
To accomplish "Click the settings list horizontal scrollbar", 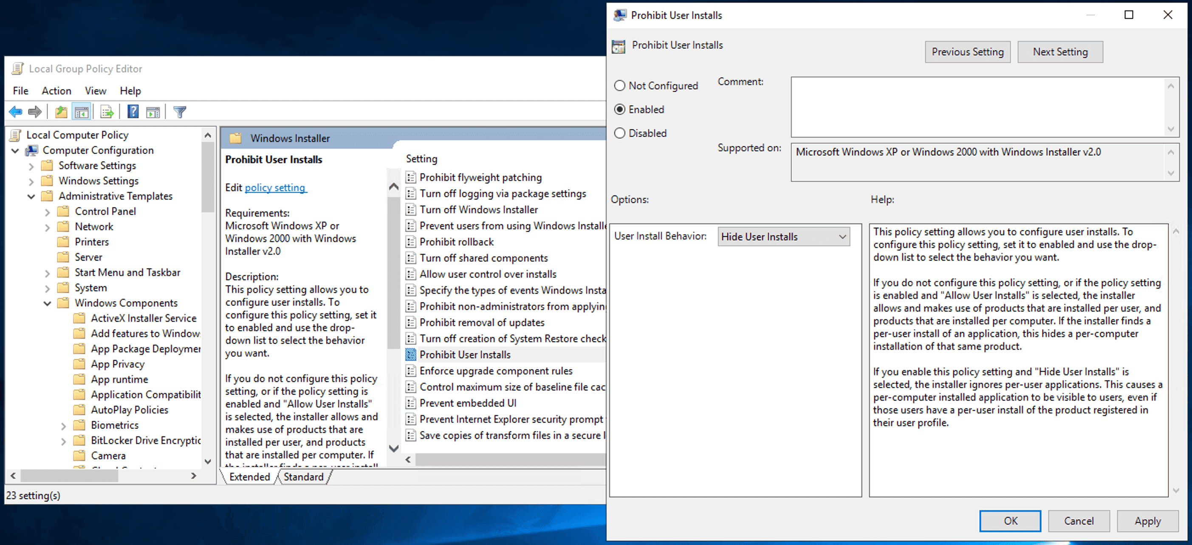I will coord(509,460).
